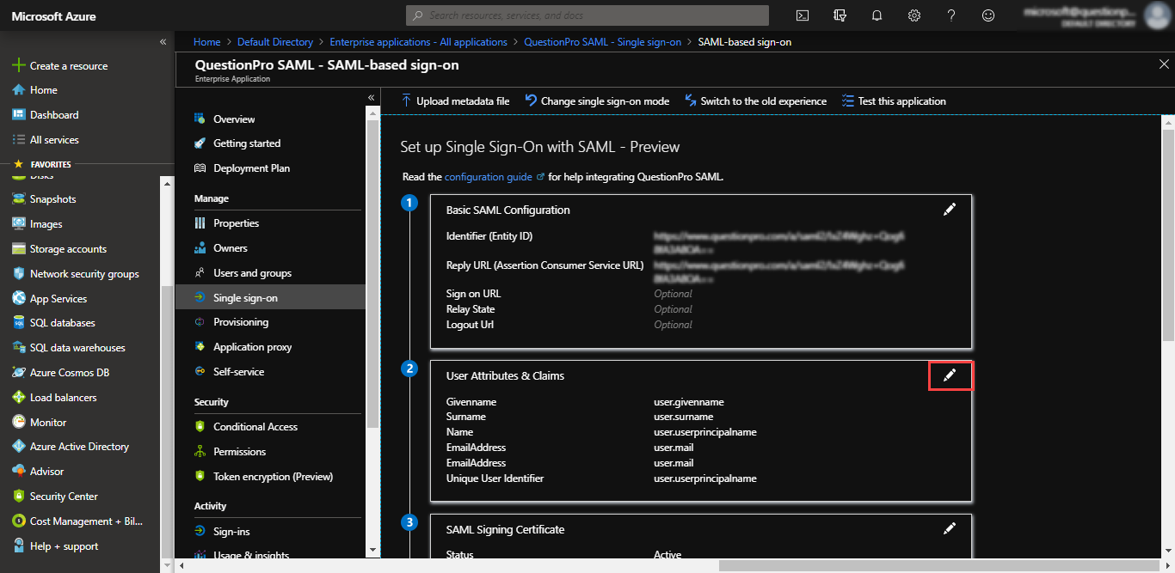Screen dimensions: 1175x573
Task: Click the help question mark icon
Action: point(951,15)
